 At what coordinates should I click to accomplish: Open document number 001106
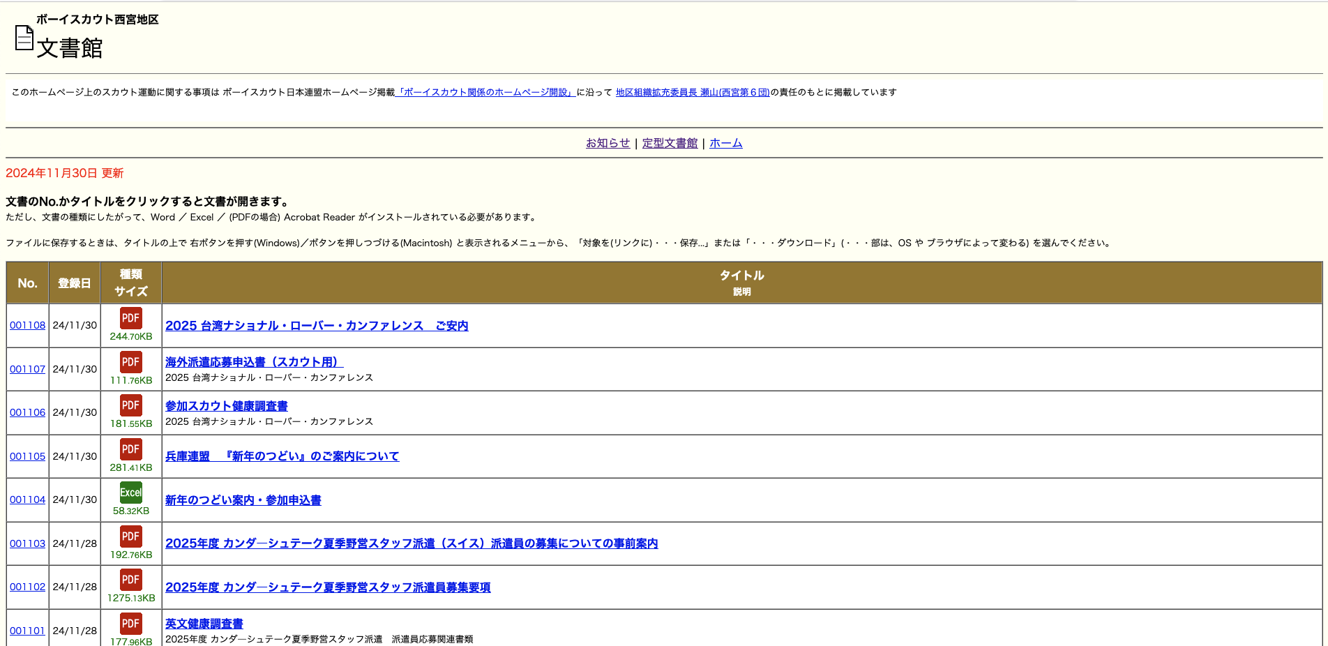(27, 412)
